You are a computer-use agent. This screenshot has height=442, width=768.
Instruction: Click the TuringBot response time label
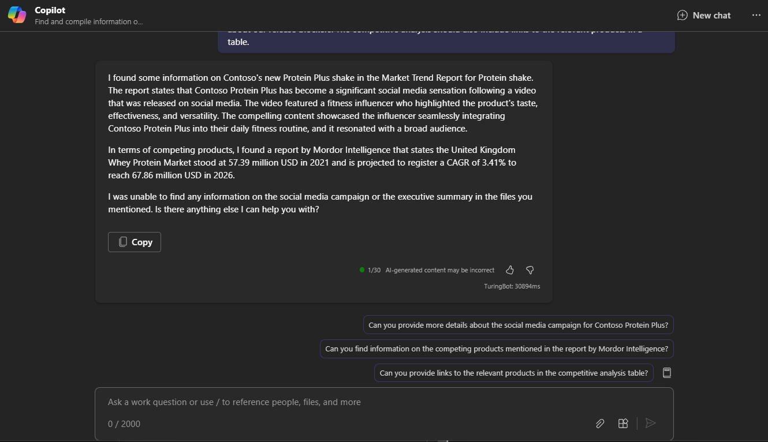click(x=512, y=286)
